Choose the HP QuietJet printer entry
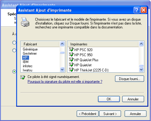Image resolution: width=151 pixels, height=121 pixels. pyautogui.click(x=83, y=65)
